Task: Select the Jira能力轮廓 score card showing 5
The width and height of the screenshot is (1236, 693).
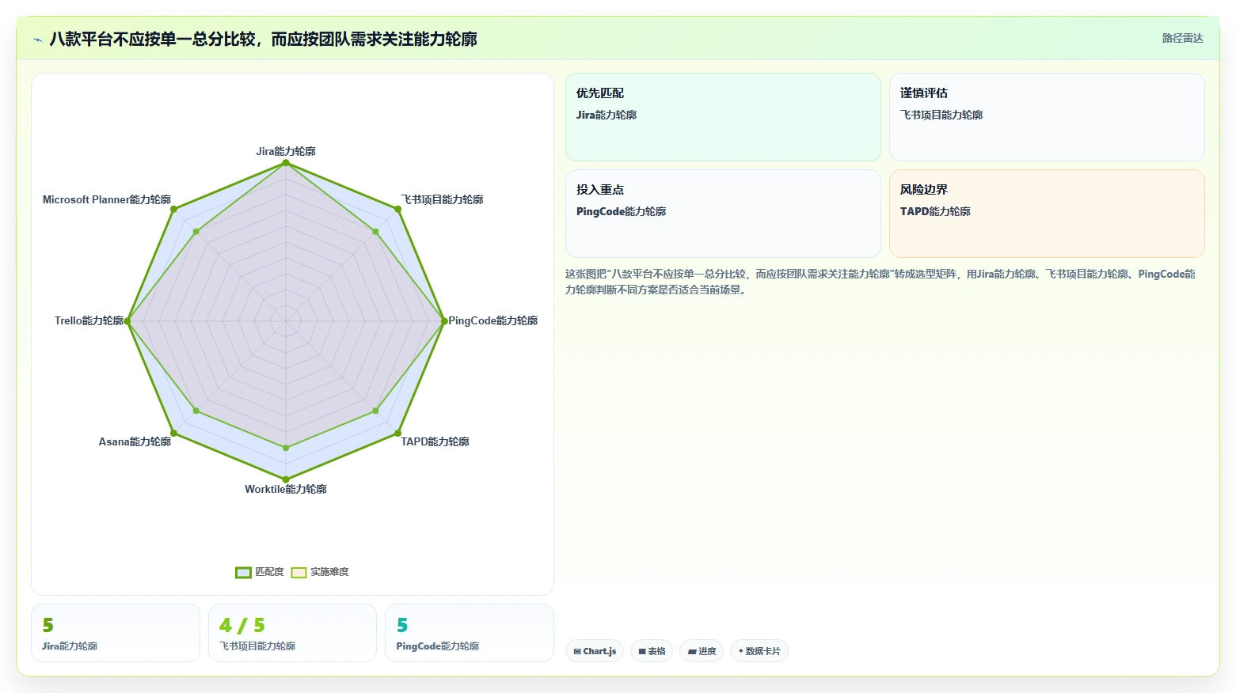Action: tap(116, 633)
